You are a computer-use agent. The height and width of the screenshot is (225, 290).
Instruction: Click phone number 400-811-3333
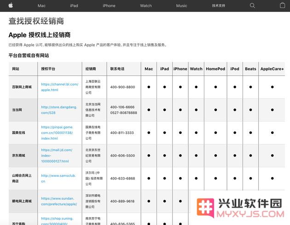[122, 133]
